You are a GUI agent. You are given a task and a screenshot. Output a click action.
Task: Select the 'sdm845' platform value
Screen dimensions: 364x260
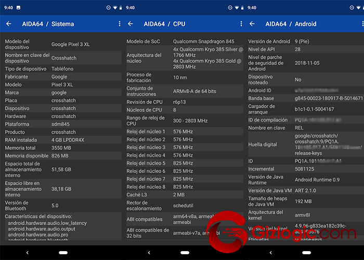tap(60, 124)
